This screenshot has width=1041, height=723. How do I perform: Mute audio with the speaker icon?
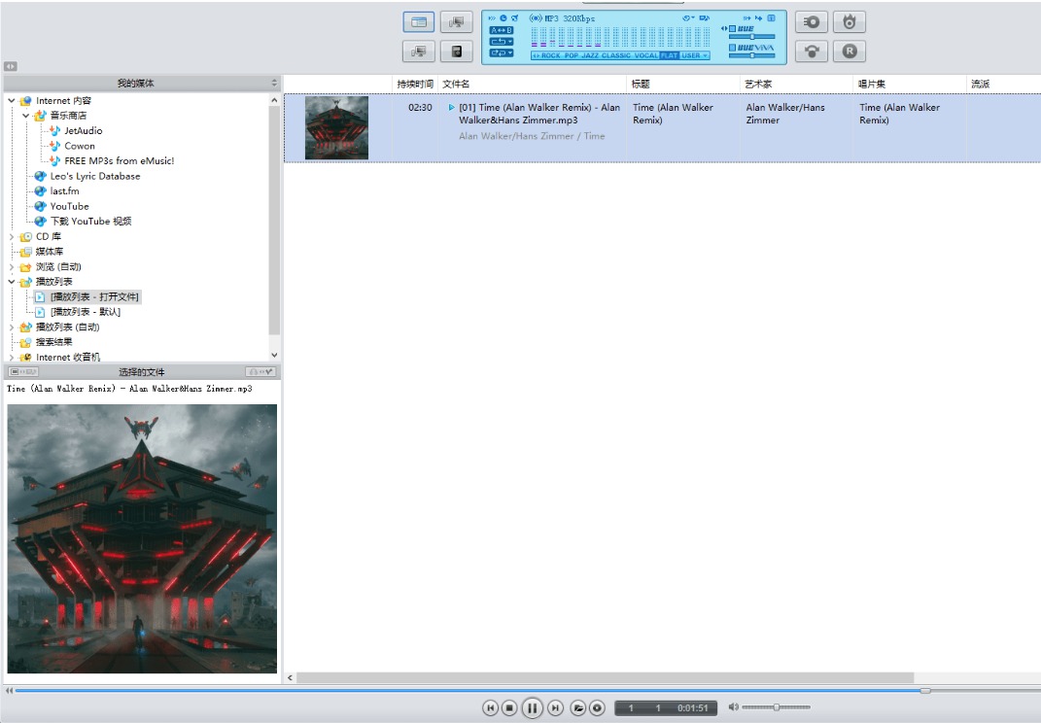pyautogui.click(x=733, y=707)
